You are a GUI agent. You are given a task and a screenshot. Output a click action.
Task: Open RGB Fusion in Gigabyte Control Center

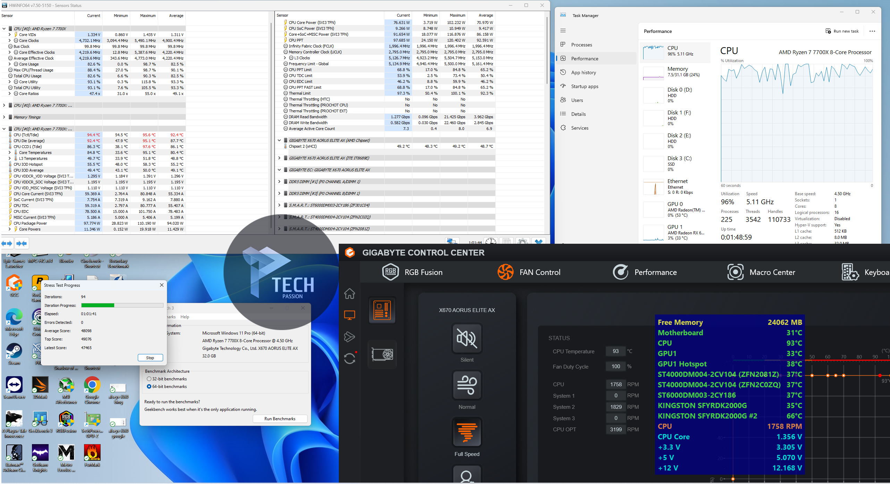pyautogui.click(x=412, y=272)
